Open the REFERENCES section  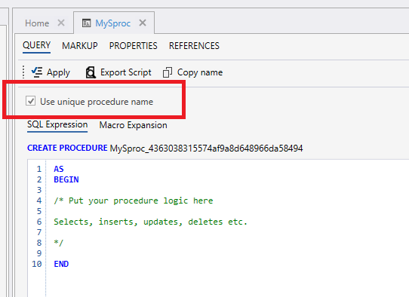(194, 46)
